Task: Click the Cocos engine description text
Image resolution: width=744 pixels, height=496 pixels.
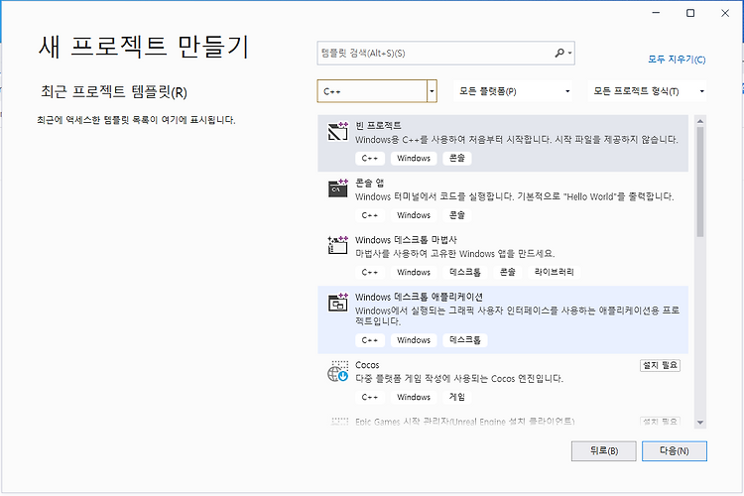Action: point(459,379)
